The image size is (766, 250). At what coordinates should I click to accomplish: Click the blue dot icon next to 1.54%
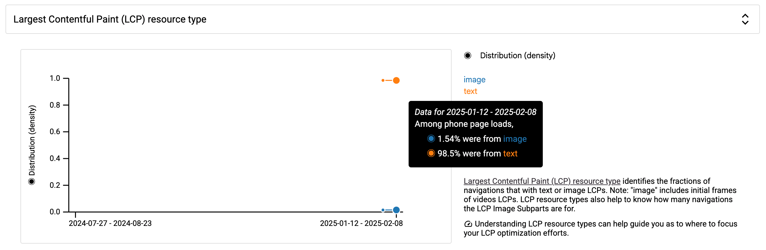431,139
